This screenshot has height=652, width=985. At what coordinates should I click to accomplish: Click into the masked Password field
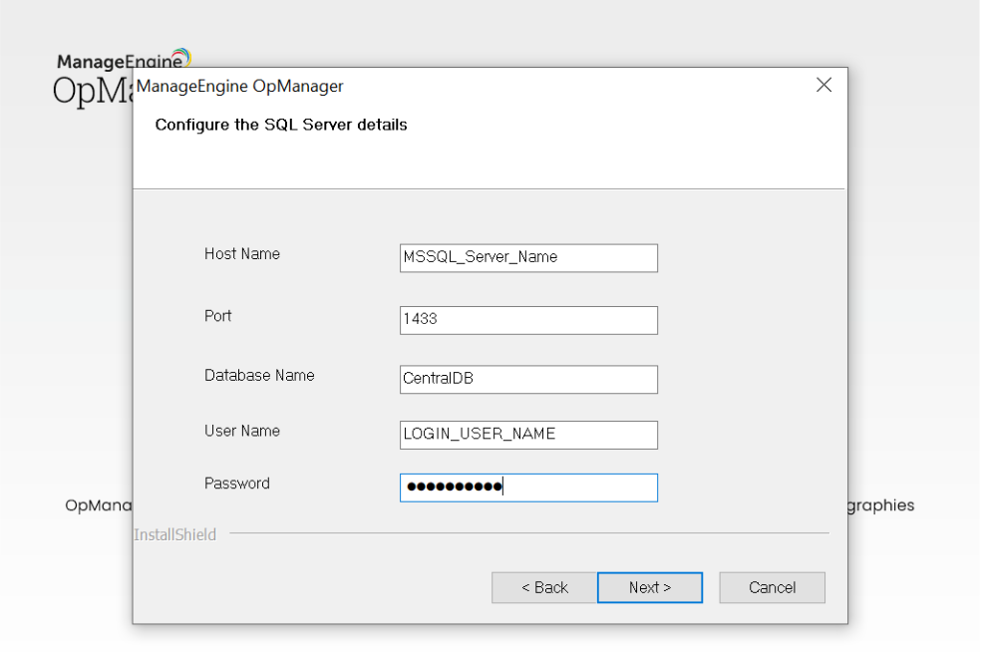point(528,488)
